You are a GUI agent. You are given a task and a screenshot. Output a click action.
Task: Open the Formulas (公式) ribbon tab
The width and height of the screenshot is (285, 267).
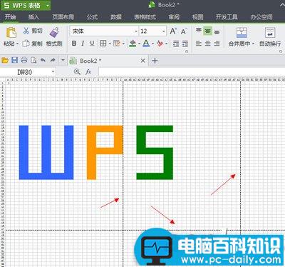pyautogui.click(x=92, y=17)
